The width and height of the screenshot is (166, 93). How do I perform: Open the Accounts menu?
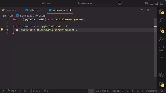tap(161, 75)
